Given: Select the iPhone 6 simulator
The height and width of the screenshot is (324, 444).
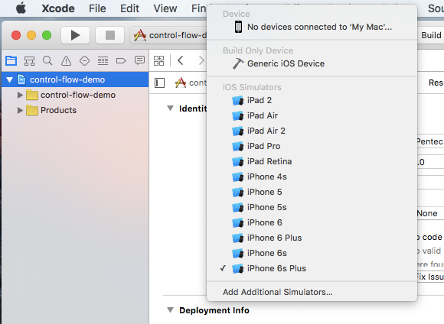Looking at the screenshot, I should [x=312, y=222].
